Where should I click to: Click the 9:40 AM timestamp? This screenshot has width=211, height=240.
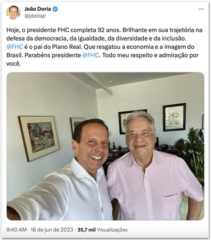pyautogui.click(x=16, y=230)
